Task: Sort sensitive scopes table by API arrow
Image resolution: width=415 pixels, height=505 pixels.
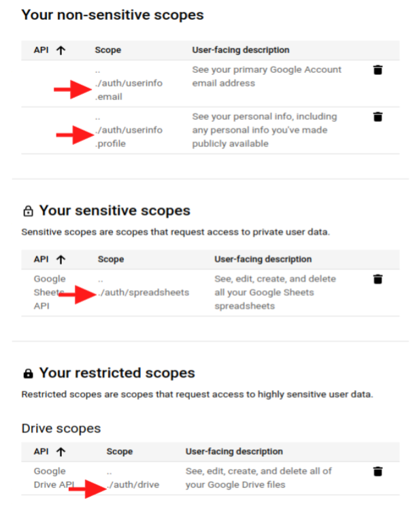Action: click(61, 259)
